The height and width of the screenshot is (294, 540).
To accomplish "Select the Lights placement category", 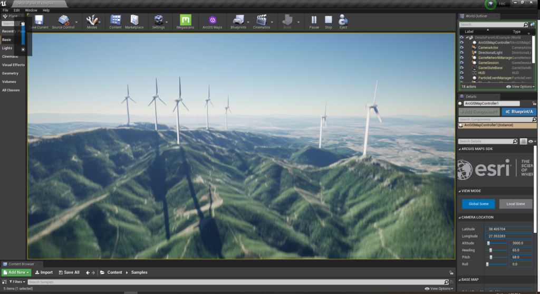I will click(7, 48).
